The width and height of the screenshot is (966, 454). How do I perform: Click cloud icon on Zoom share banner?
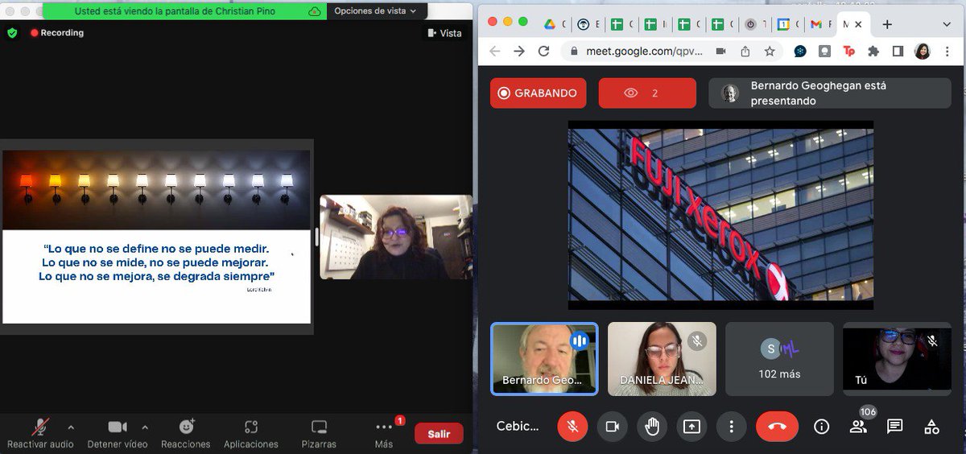[315, 11]
